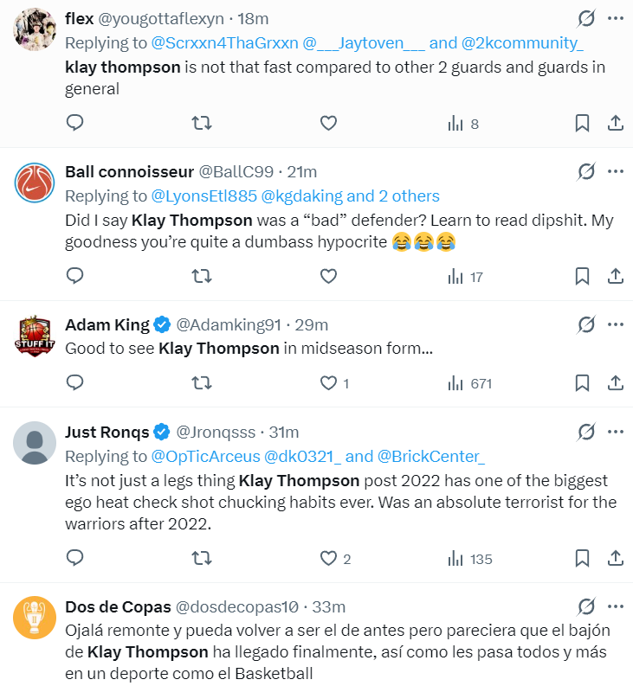Reply to Adam King's tweet

tap(75, 383)
